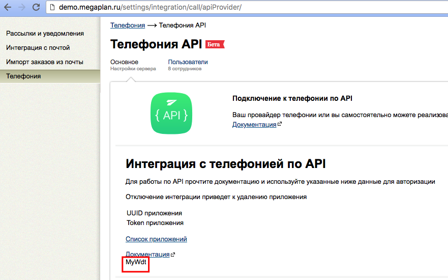Open Документация link under connection heading

(x=254, y=125)
